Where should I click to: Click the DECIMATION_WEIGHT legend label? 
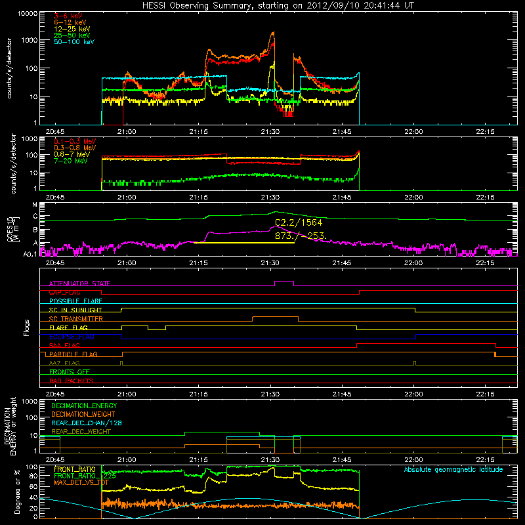pyautogui.click(x=83, y=414)
